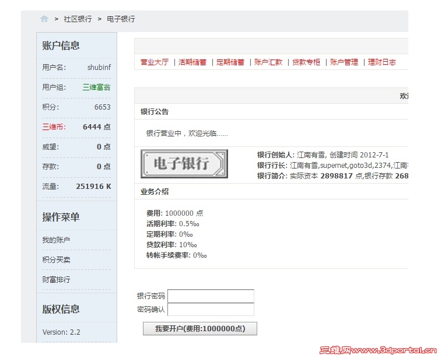Open 电子银行 breadcrumb link
The width and height of the screenshot is (448, 358).
click(121, 19)
